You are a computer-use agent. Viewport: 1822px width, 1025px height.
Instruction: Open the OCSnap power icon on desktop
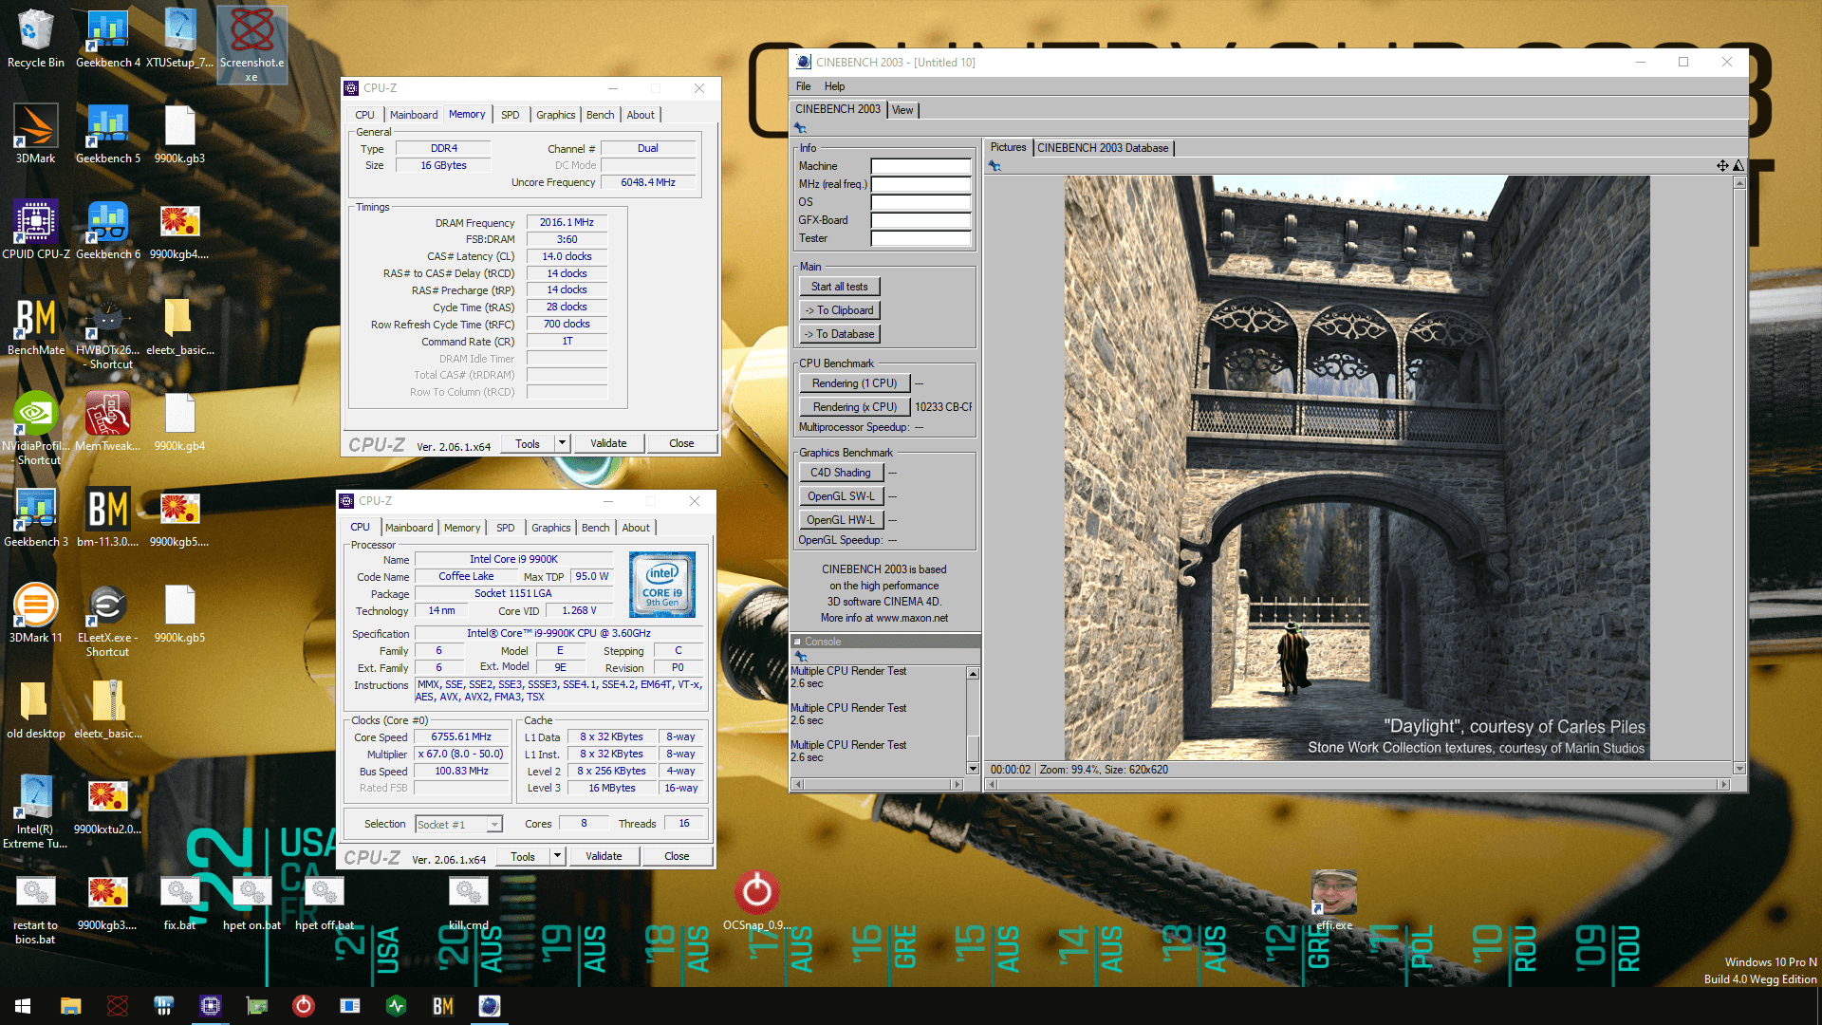[756, 902]
